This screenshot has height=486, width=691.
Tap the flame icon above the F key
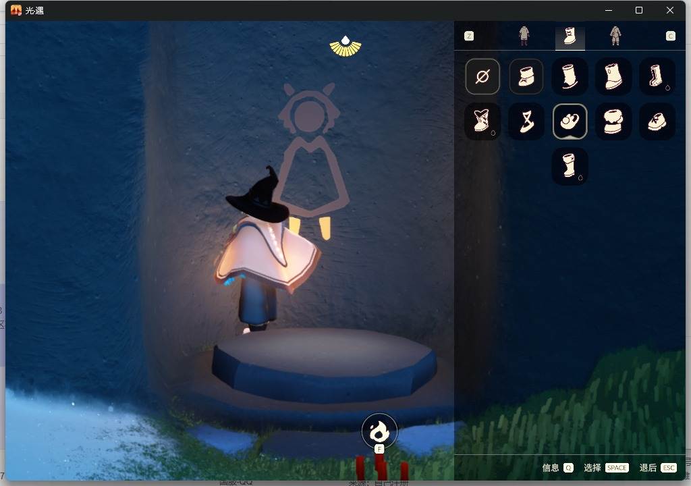[x=379, y=431]
